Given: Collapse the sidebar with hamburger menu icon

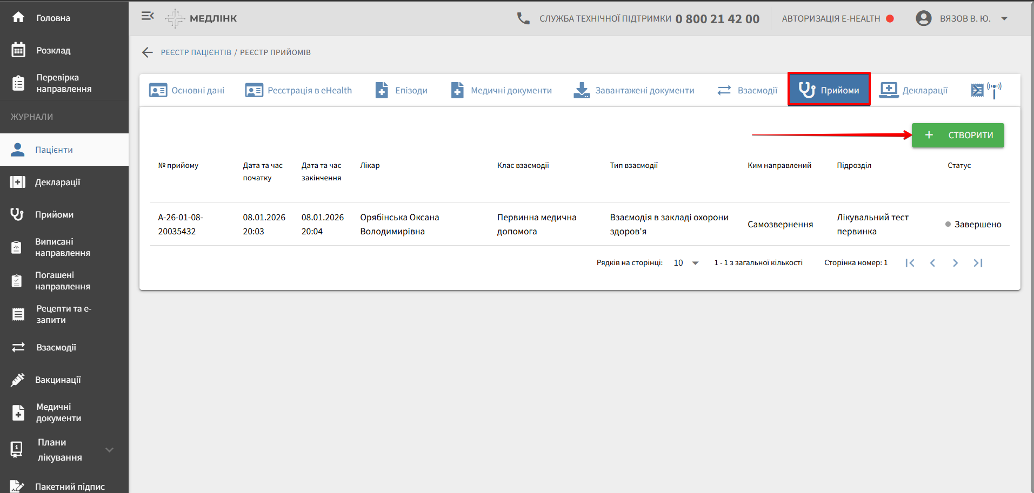Looking at the screenshot, I should tap(148, 16).
